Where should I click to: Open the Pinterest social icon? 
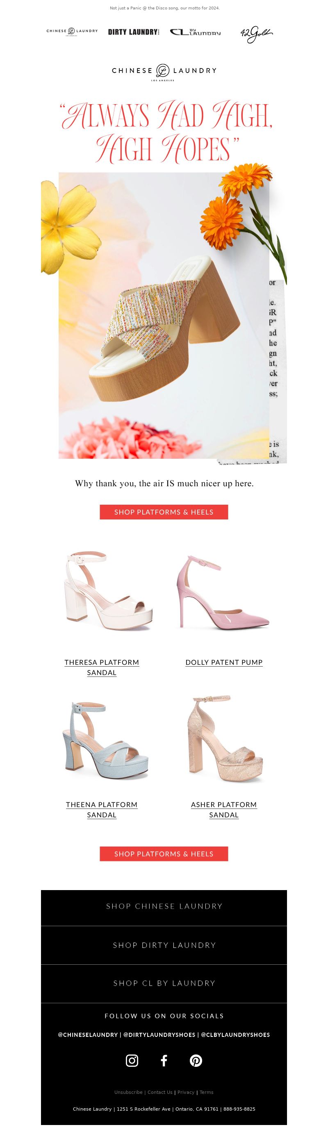click(x=196, y=1060)
